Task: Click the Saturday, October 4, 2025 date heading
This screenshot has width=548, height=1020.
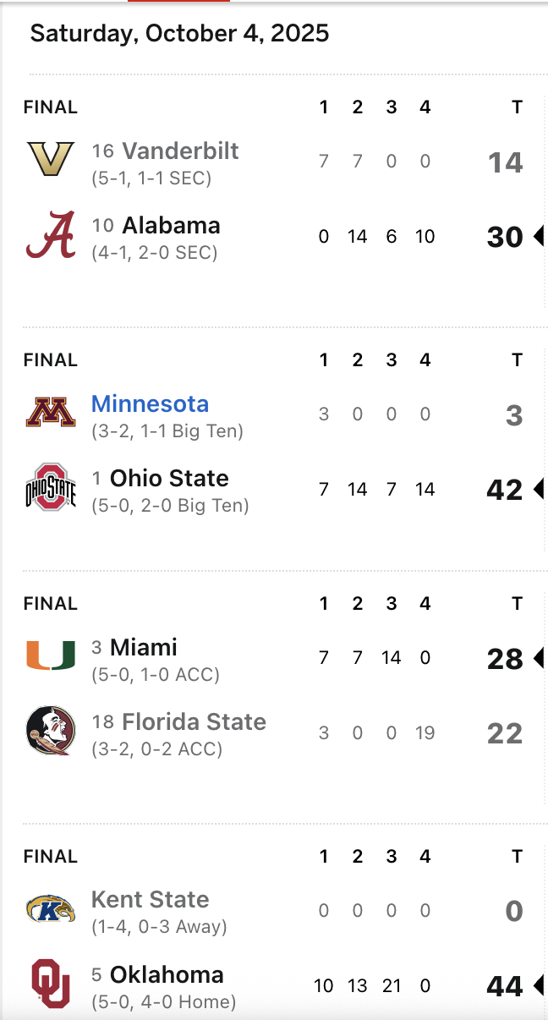Action: coord(179,33)
